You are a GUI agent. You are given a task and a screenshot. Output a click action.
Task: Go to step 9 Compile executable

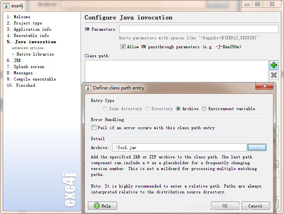pos(31,79)
